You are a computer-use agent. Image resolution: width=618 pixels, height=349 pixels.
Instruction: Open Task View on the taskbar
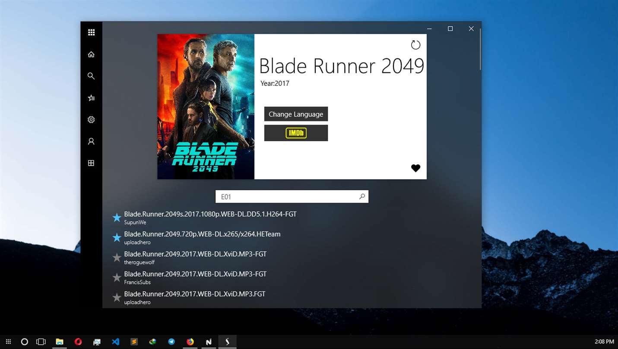tap(41, 342)
